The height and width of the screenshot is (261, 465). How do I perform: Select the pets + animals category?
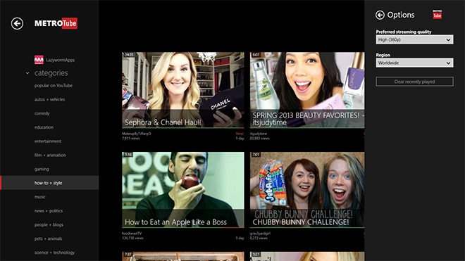click(49, 238)
